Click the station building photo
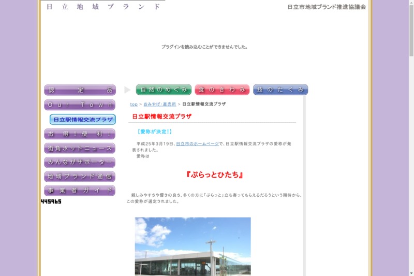 [x=193, y=246]
